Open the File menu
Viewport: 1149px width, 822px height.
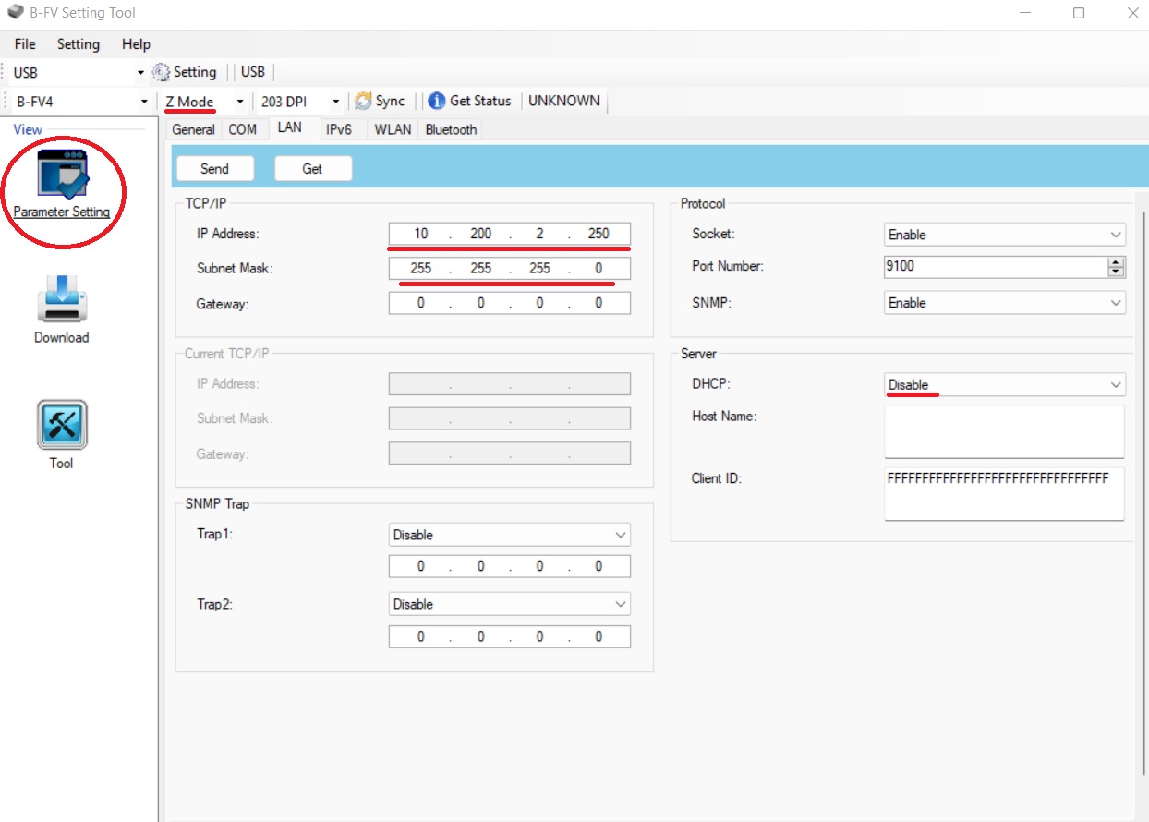25,44
